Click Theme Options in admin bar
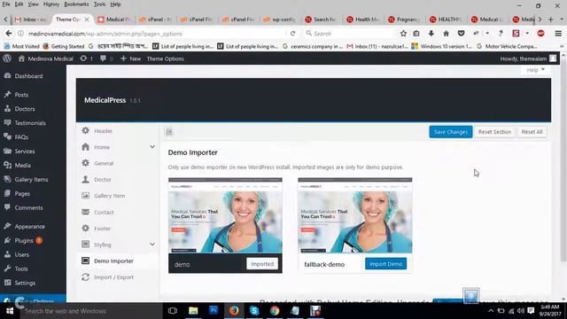 point(166,58)
